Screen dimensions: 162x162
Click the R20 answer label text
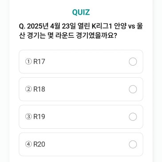pyautogui.click(x=39, y=144)
